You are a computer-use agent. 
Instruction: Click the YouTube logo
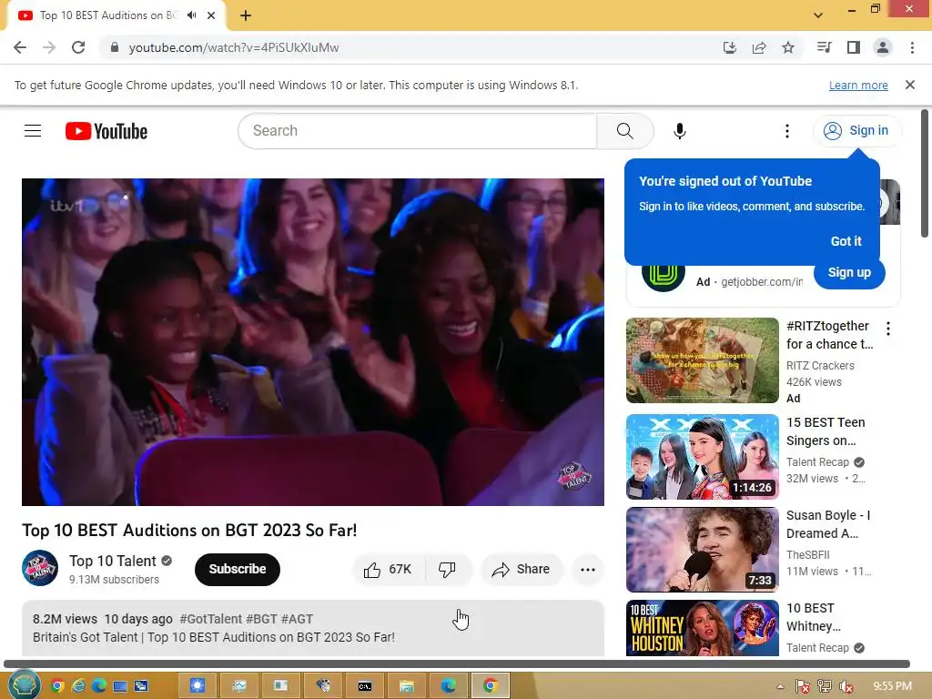coord(106,131)
